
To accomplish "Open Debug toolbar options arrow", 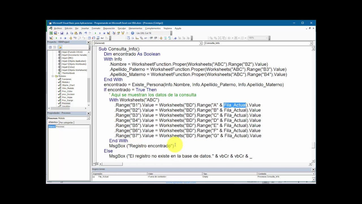I will (x=110, y=39).
